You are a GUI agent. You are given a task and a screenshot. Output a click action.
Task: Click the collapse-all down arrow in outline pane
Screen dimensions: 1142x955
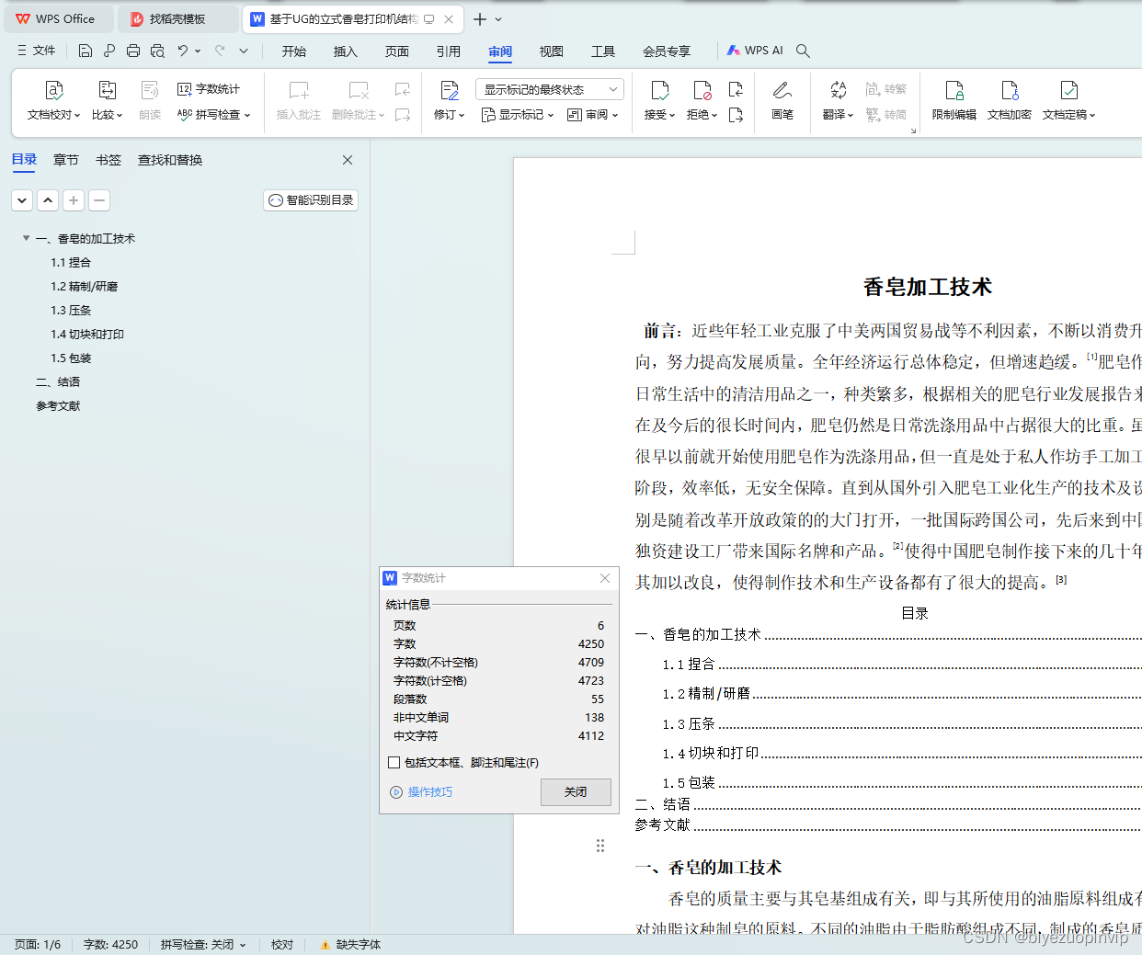pyautogui.click(x=22, y=199)
